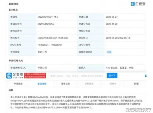Click the 企查查 logo in the top-right corner
153x113 pixels.
(x=138, y=4)
